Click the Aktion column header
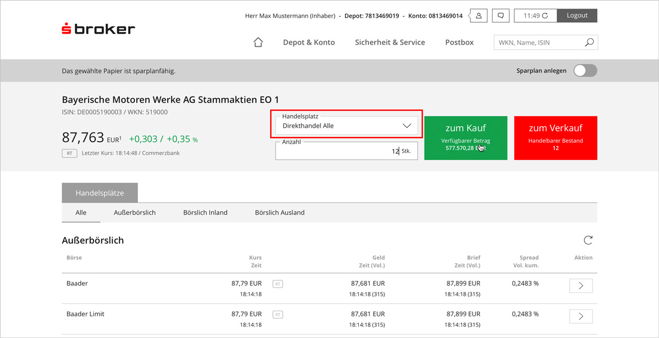 click(583, 257)
